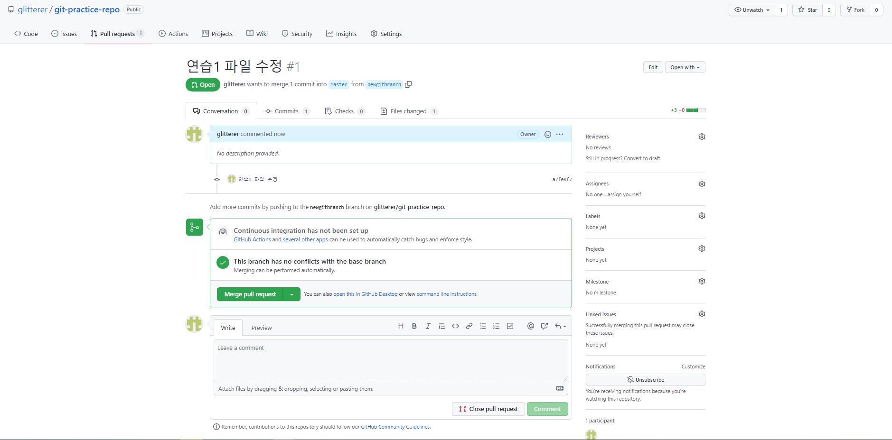892x440 pixels.
Task: Reference an issue or pull request icon
Action: point(545,326)
